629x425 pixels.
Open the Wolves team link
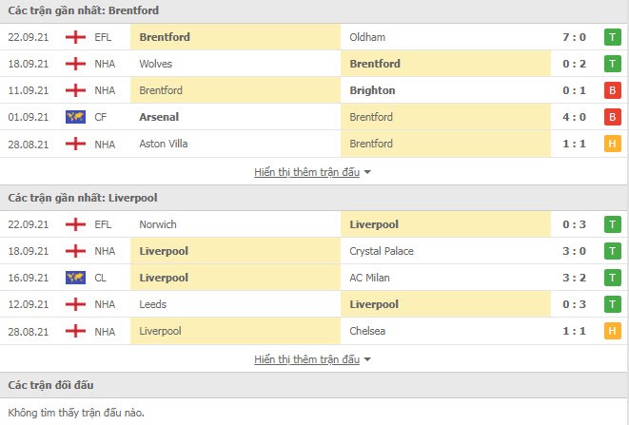[x=156, y=64]
